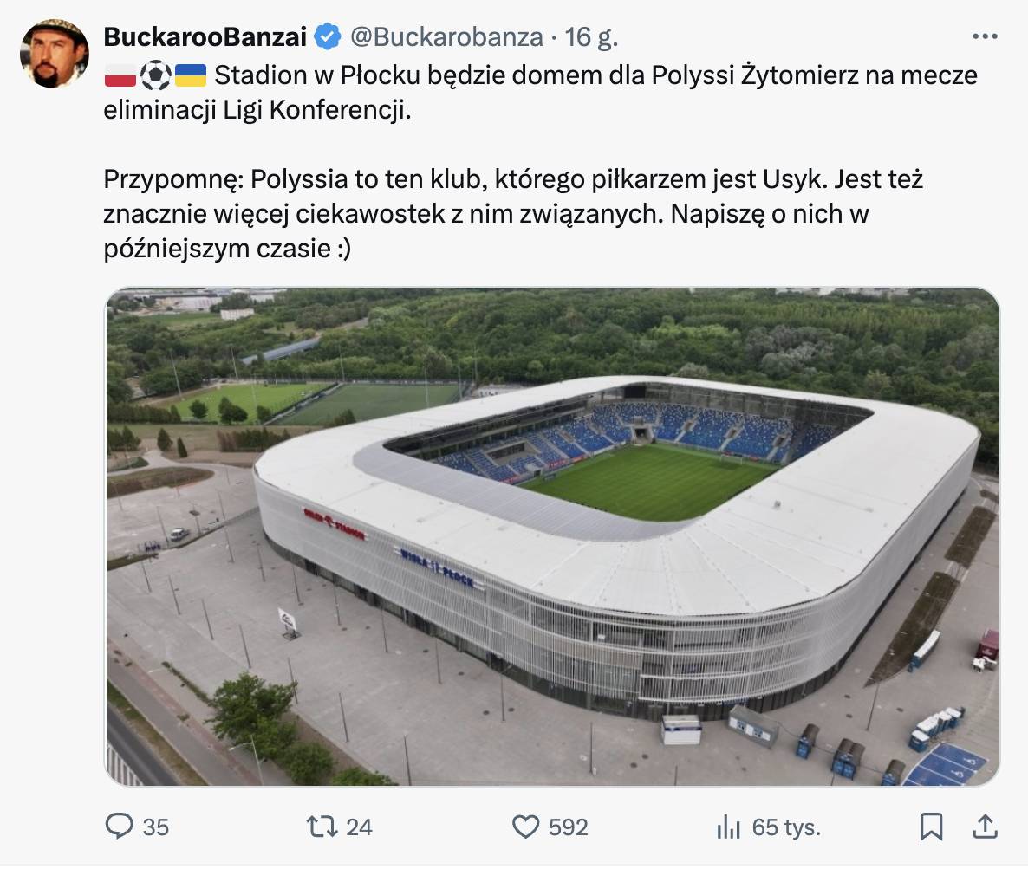Viewport: 1028px width, 882px height.
Task: Click the 65 tys. views count
Action: 786,827
